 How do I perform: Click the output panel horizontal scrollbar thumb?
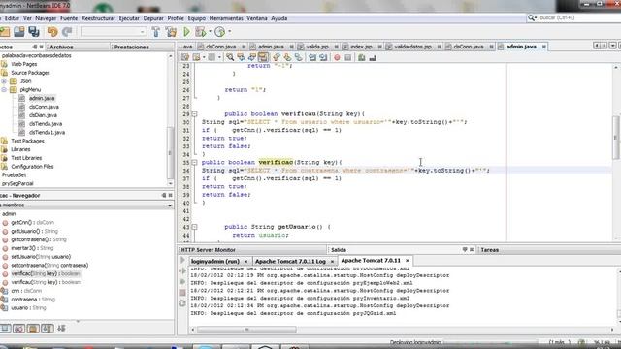coord(246,330)
